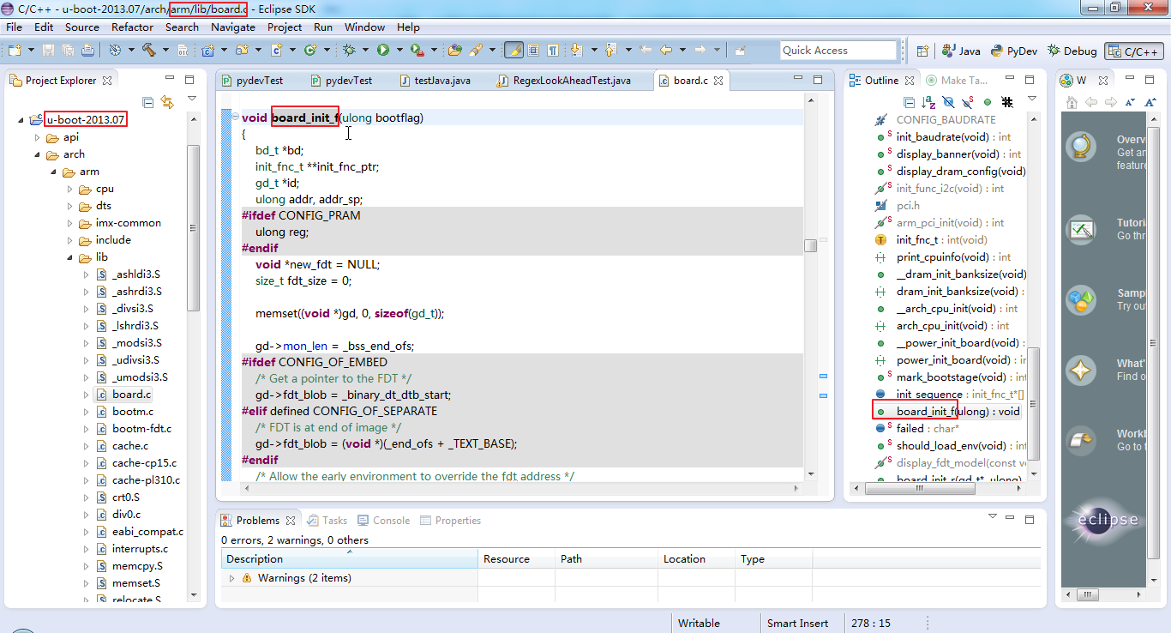This screenshot has width=1171, height=633.
Task: Open the What's New star icon
Action: tap(1081, 371)
